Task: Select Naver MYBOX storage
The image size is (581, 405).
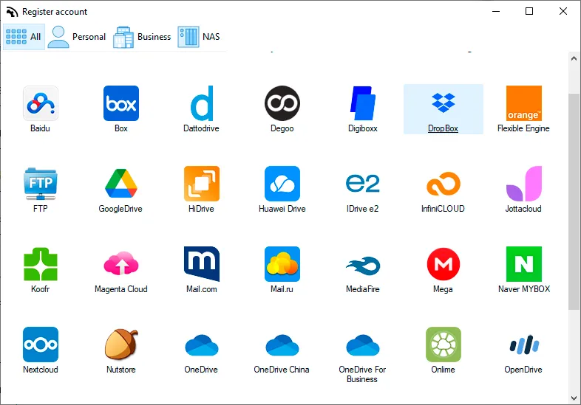Action: tap(524, 264)
